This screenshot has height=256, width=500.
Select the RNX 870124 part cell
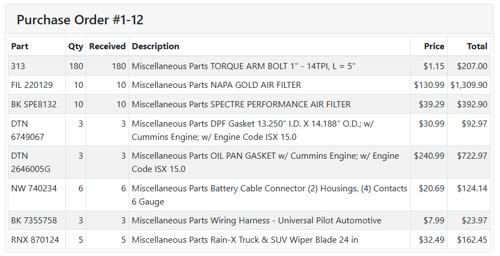pos(35,240)
